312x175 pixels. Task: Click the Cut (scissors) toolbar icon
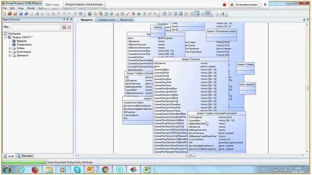[42, 14]
